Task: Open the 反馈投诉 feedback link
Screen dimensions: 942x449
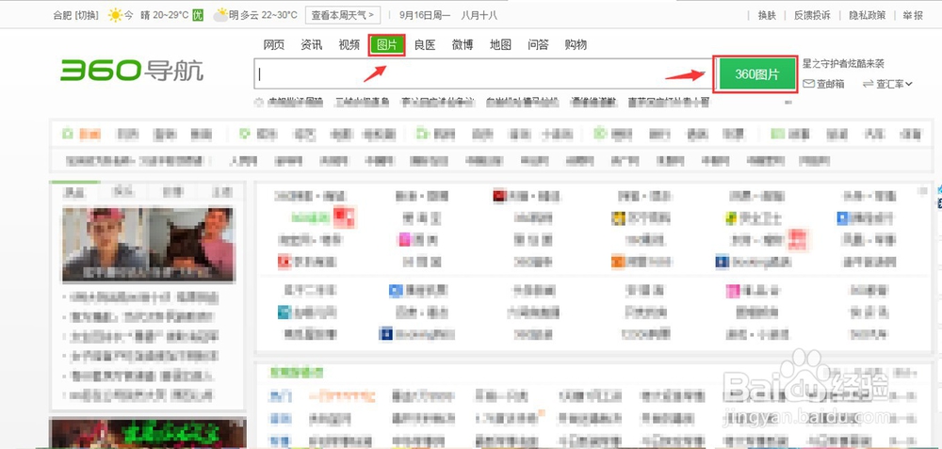Action: click(x=812, y=15)
